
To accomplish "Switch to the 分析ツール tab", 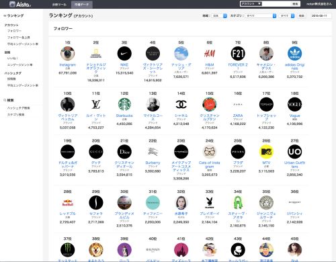I will [x=59, y=5].
